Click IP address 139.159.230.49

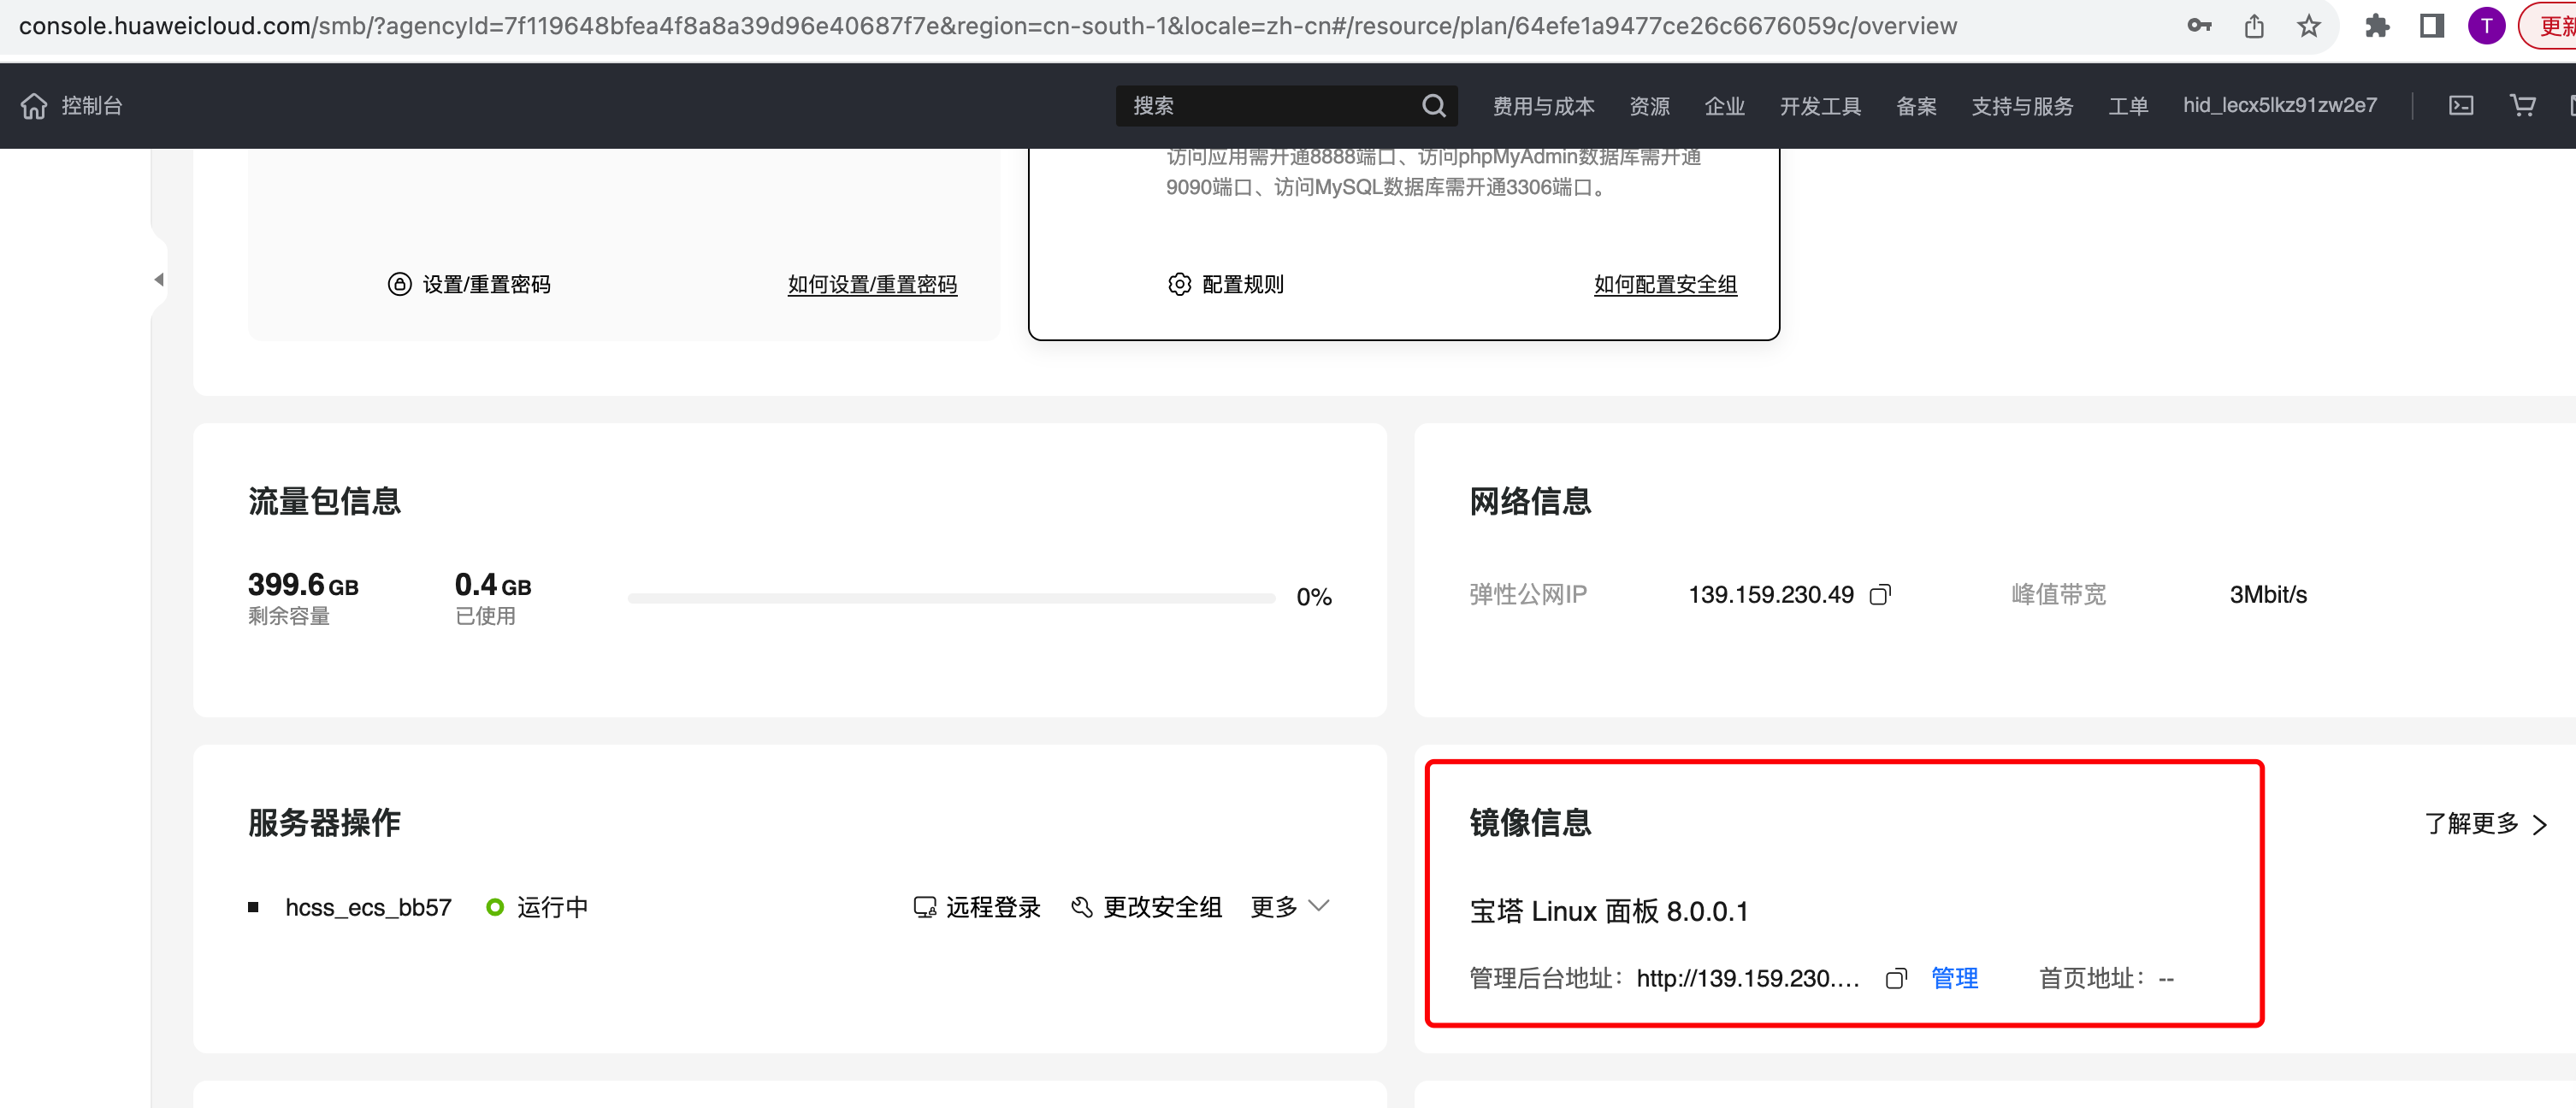tap(1770, 595)
